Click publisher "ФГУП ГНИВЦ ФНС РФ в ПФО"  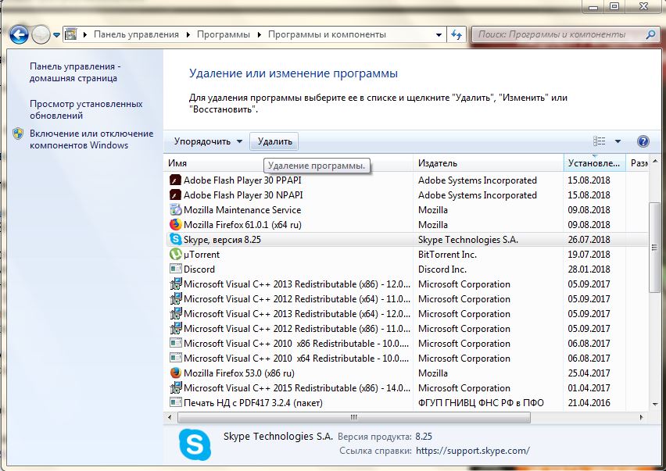pyautogui.click(x=481, y=403)
